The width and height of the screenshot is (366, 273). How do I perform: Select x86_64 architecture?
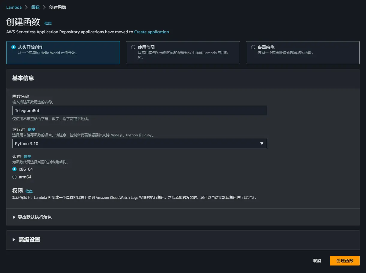pyautogui.click(x=14, y=169)
